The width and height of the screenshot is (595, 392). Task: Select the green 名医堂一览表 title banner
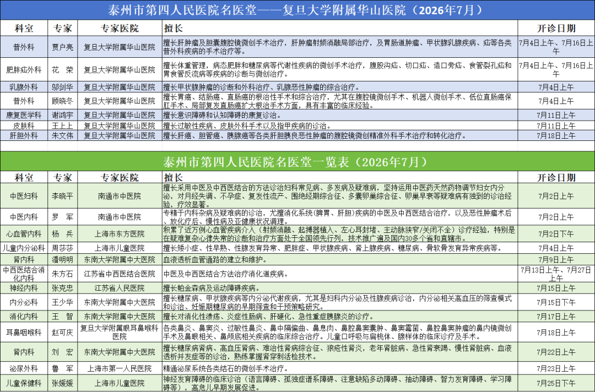pos(297,161)
